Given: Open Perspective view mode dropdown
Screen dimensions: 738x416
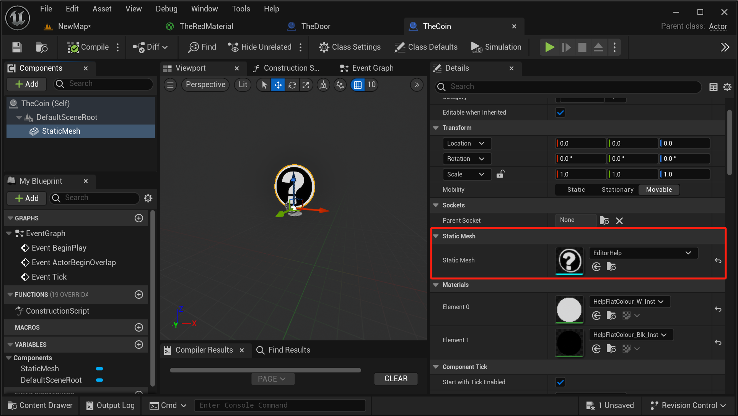Looking at the screenshot, I should click(205, 85).
